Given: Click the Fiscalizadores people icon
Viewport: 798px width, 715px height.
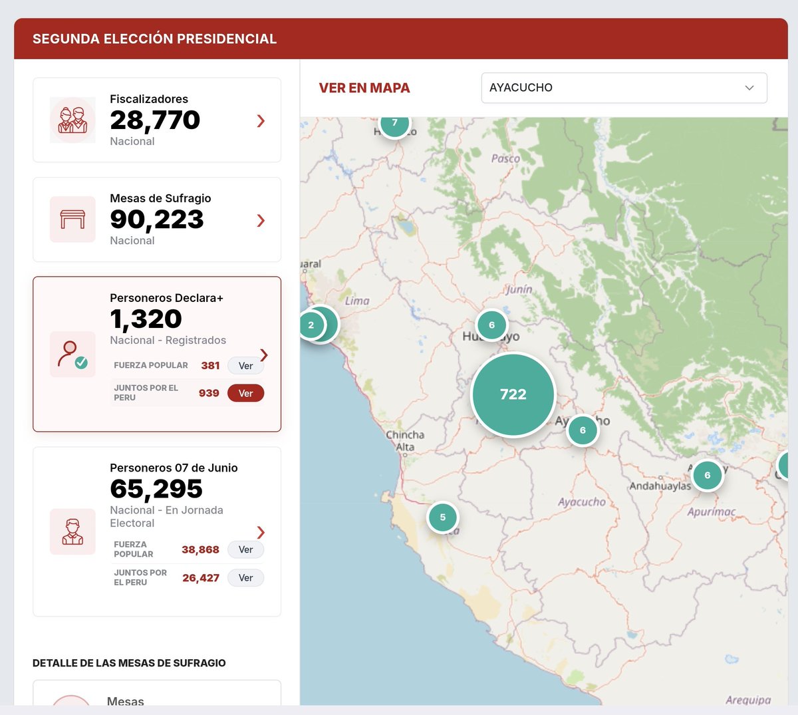Looking at the screenshot, I should click(72, 120).
